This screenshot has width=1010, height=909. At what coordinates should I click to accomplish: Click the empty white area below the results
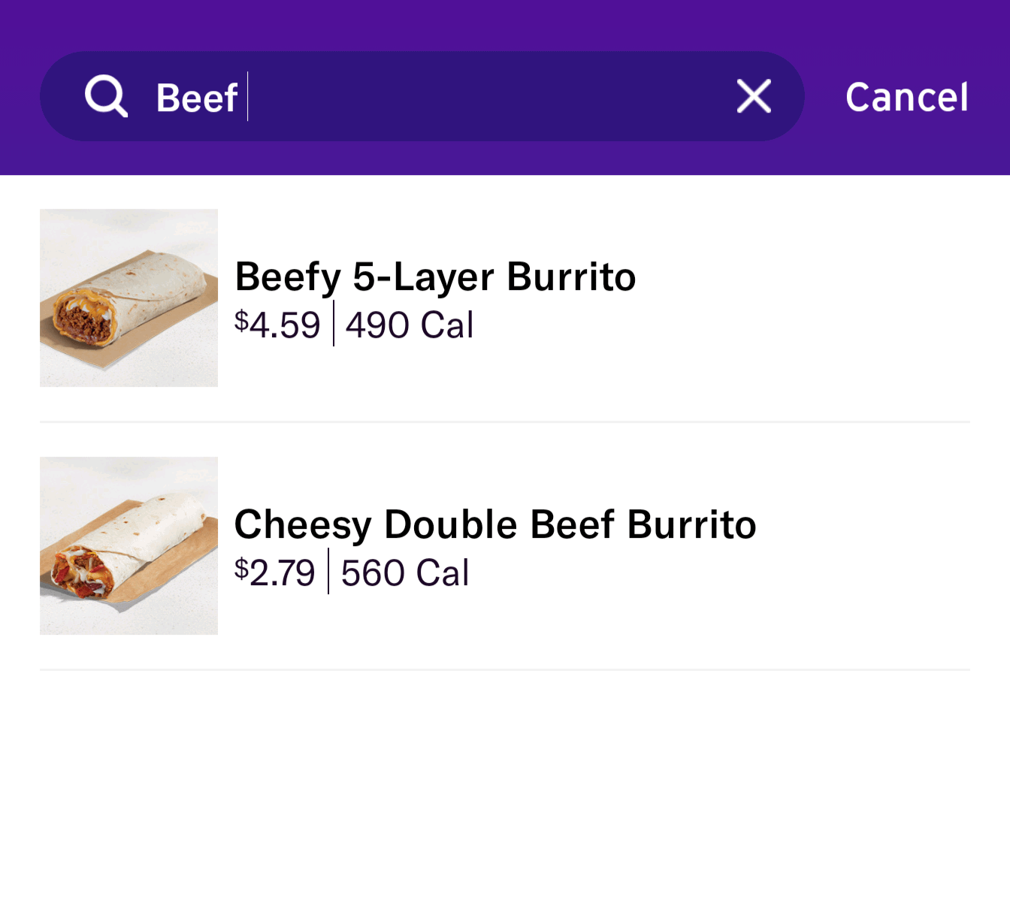point(505,789)
